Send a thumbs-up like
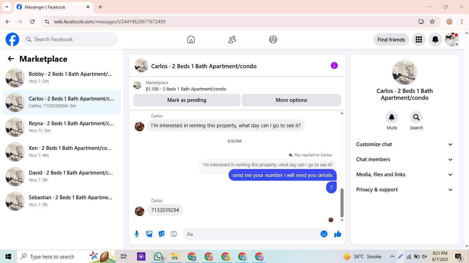The image size is (469, 263). 338,234
